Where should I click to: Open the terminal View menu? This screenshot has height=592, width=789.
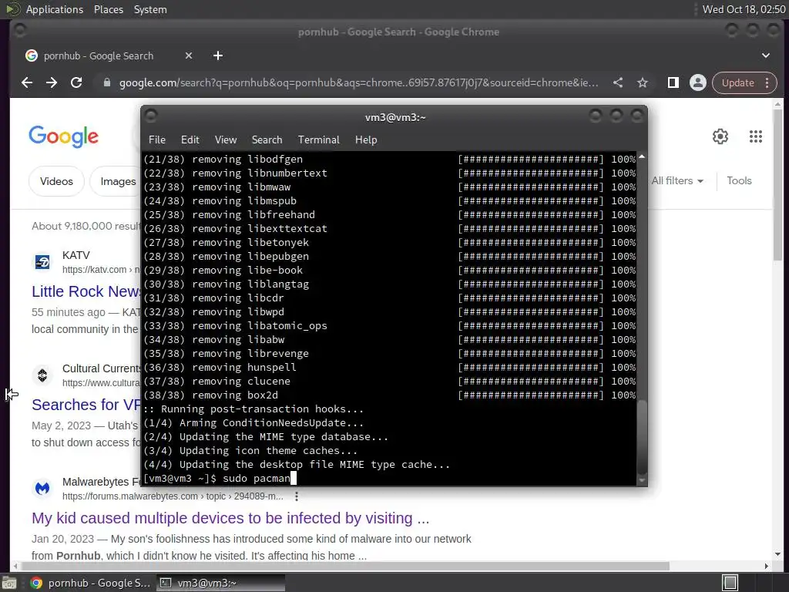[226, 140]
